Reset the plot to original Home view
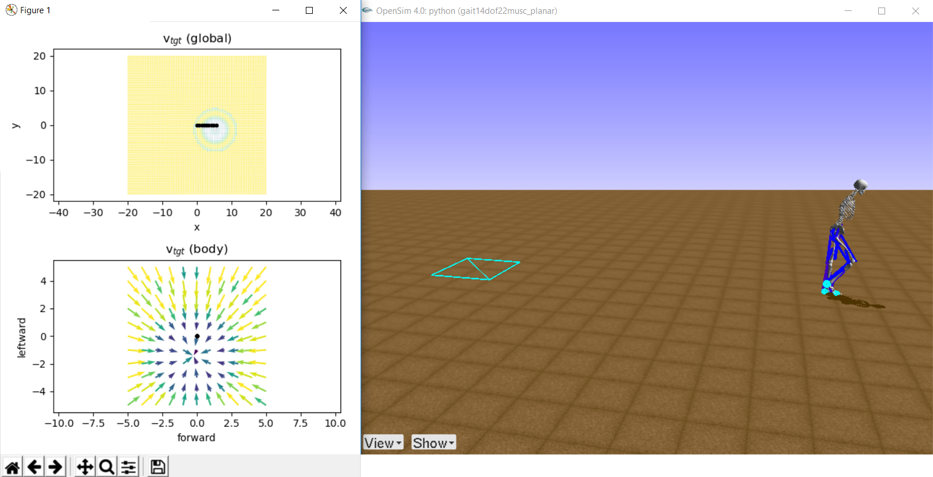933x477 pixels. [x=13, y=467]
